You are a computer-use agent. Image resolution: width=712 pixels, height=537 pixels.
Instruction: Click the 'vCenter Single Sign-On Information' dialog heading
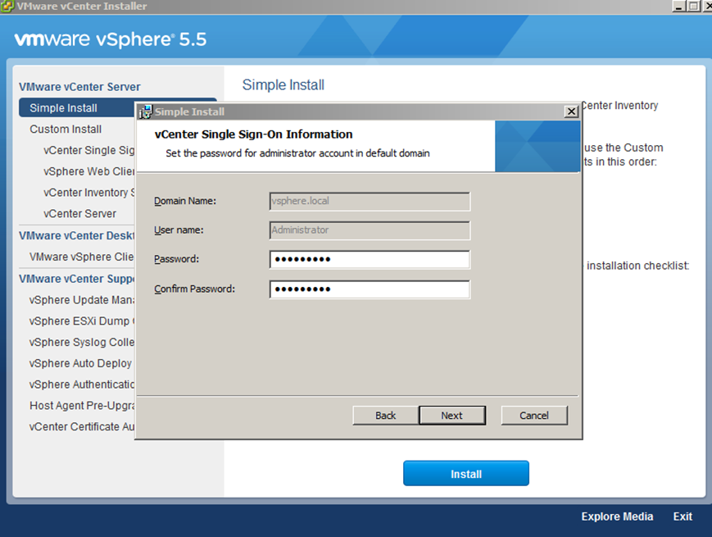253,134
